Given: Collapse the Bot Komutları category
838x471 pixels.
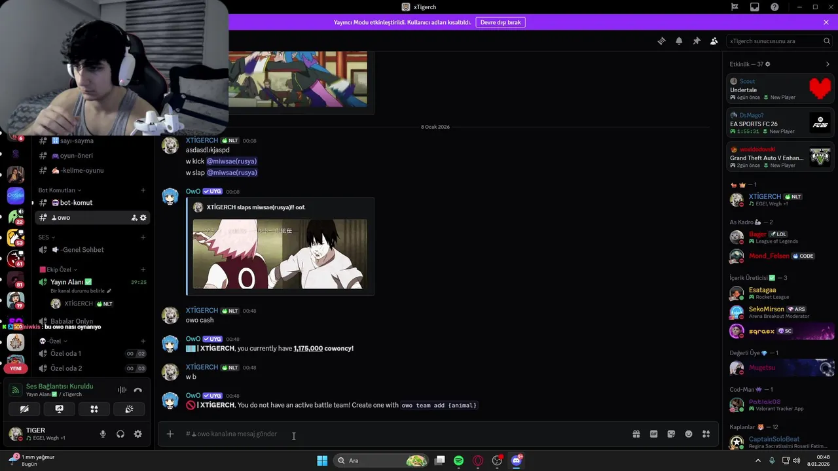Looking at the screenshot, I should click(59, 190).
